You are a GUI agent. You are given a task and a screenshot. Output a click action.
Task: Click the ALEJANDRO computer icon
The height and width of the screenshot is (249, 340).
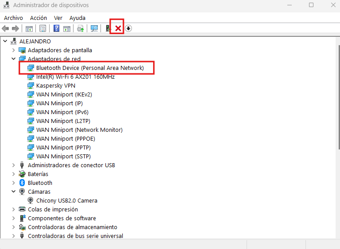click(13, 41)
